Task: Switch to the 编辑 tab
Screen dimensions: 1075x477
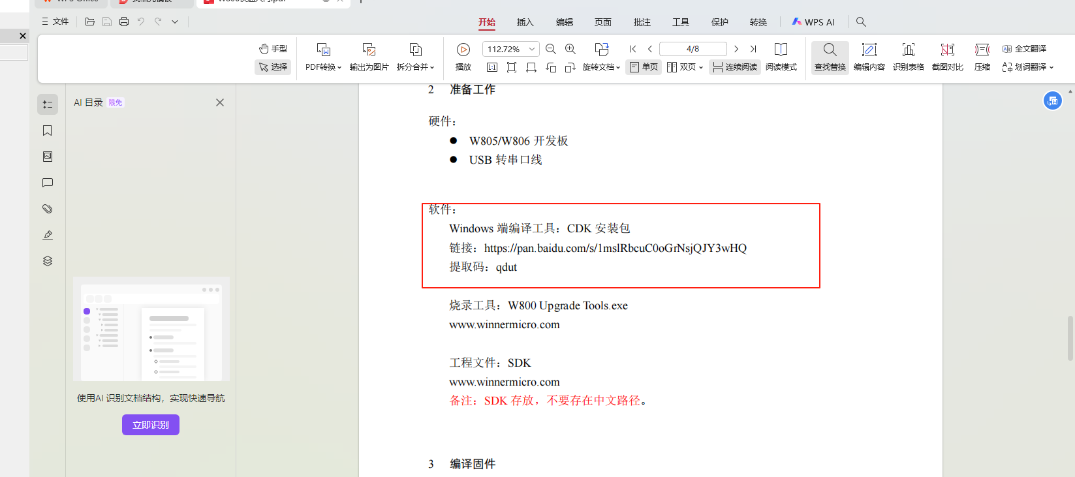Action: tap(565, 22)
